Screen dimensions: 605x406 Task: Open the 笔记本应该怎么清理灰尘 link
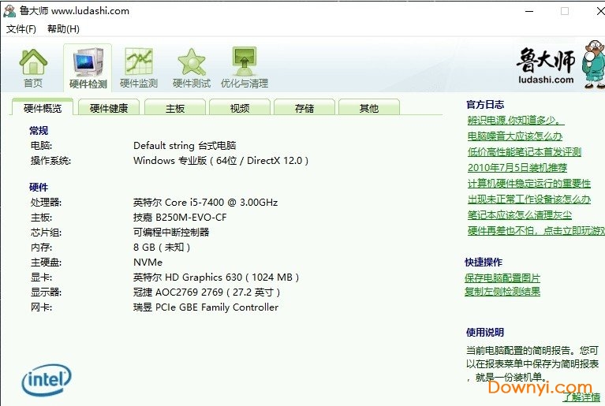click(x=519, y=215)
